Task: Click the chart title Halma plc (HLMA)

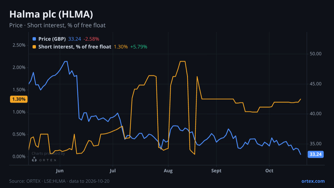Action: coord(51,14)
